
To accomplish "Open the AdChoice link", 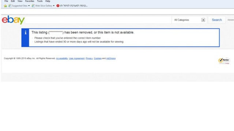I will coord(111,58).
